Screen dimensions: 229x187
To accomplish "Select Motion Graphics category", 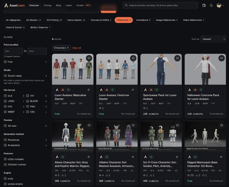I will [x=40, y=27].
